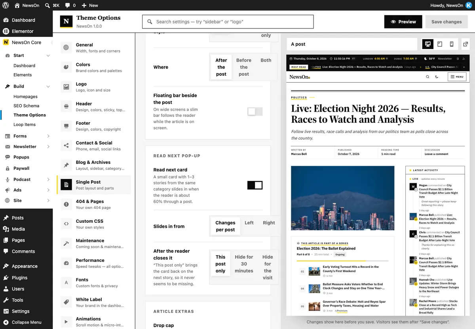Expand the Podcast submenu

click(x=48, y=180)
